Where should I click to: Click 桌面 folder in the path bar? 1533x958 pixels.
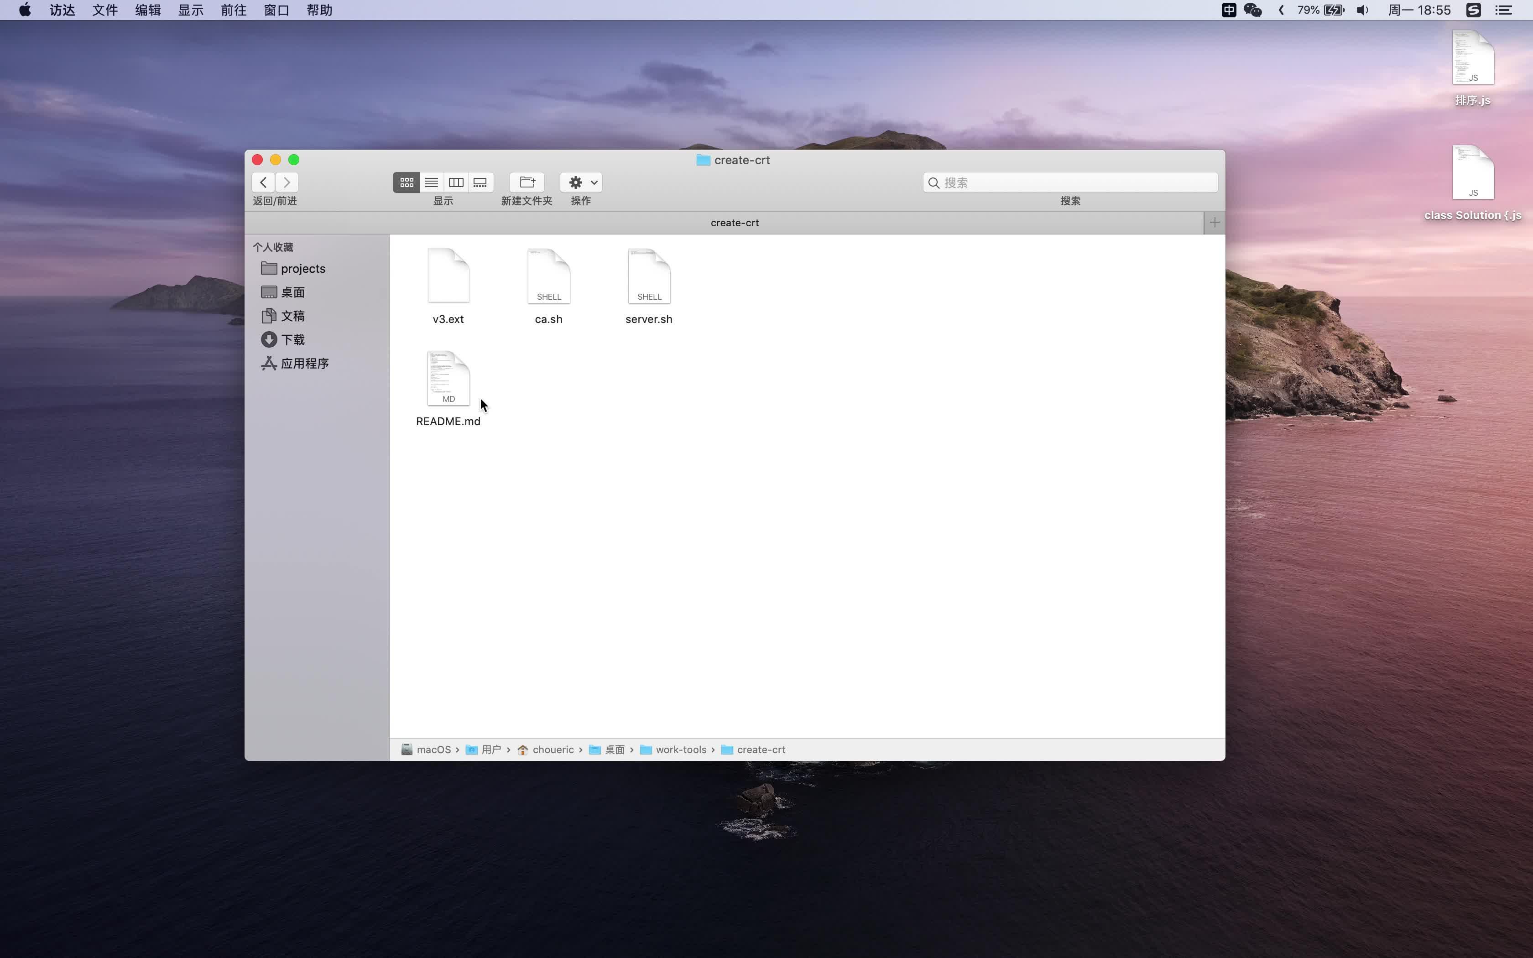[607, 750]
